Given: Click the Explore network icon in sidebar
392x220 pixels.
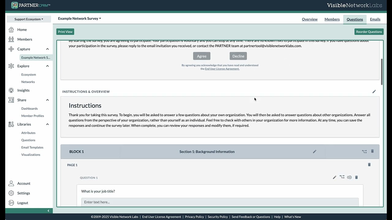Looking at the screenshot, I should [11, 66].
